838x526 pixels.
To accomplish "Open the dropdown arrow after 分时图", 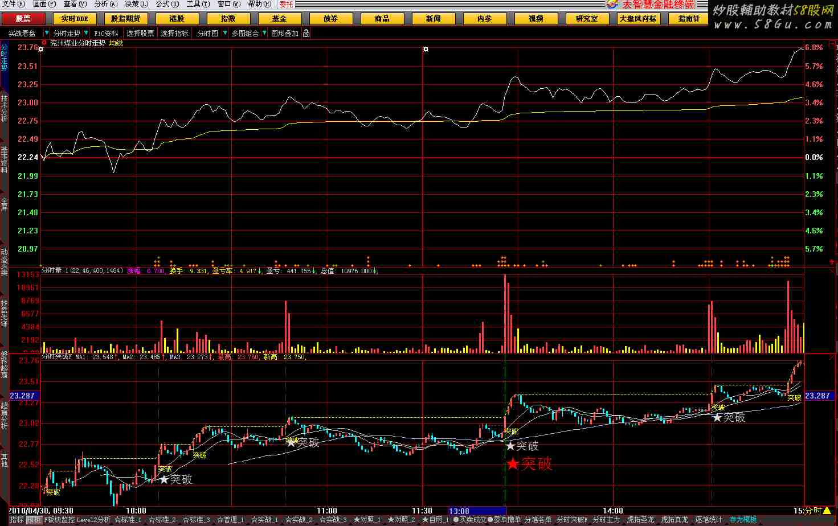I will [224, 34].
